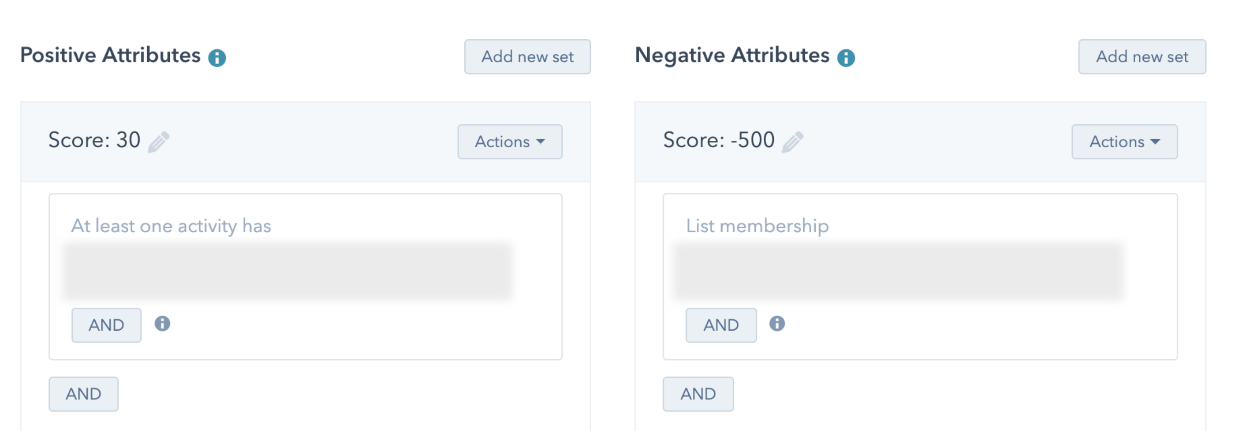Click the blurred criteria under activity filter

click(x=288, y=272)
